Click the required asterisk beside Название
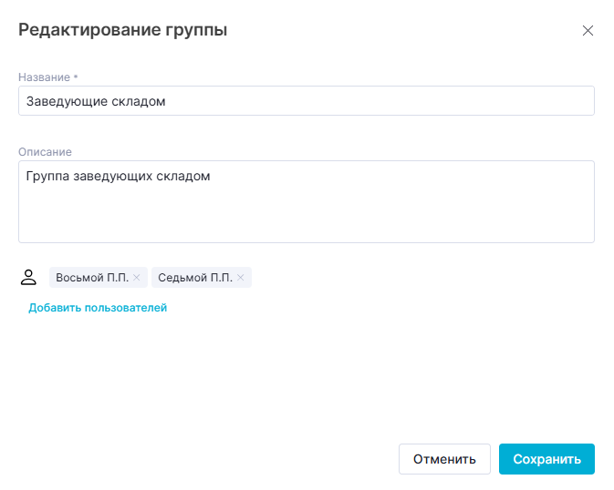Image resolution: width=614 pixels, height=490 pixels. (x=76, y=77)
